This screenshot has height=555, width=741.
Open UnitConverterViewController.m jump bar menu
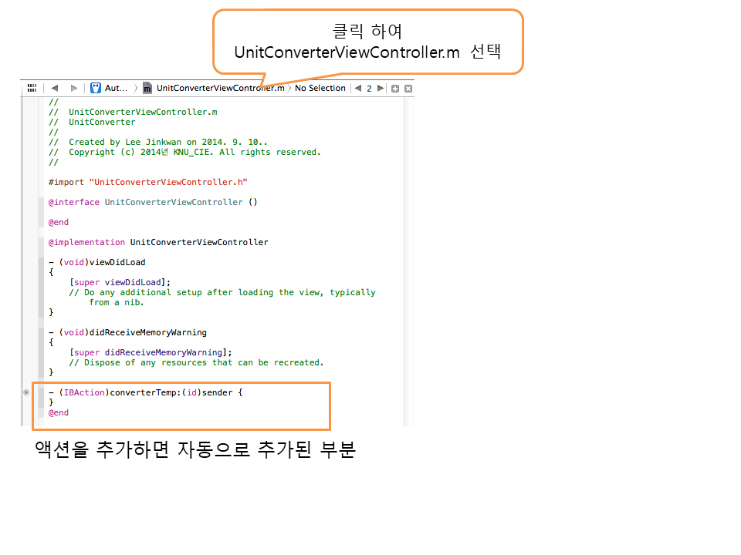point(220,89)
